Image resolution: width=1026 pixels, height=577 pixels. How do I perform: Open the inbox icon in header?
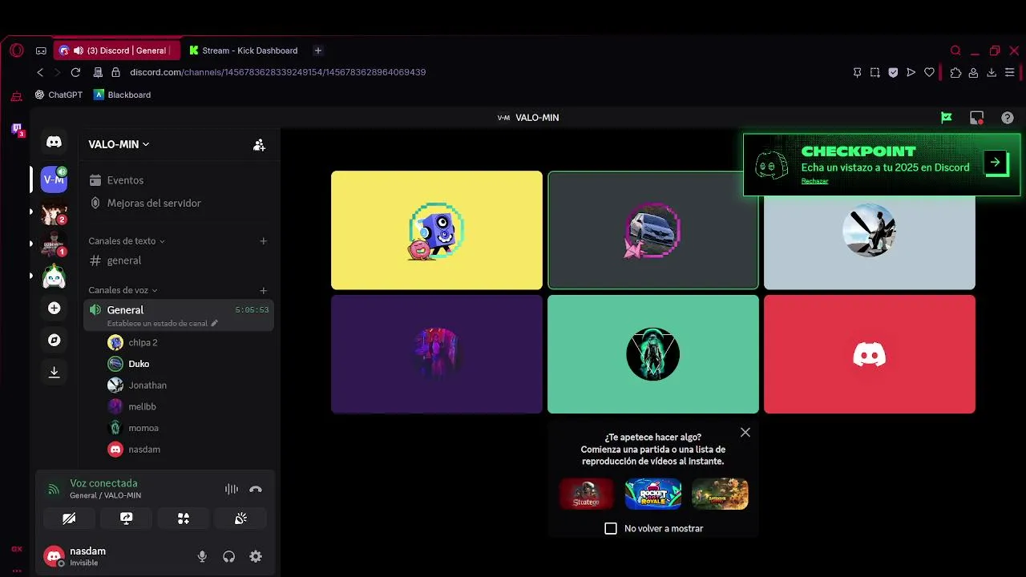976,118
